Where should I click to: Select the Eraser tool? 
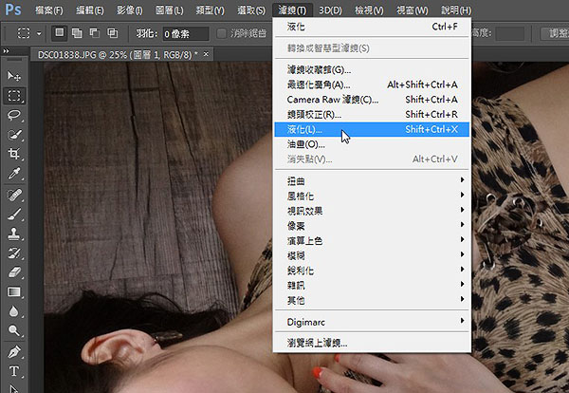pyautogui.click(x=14, y=272)
